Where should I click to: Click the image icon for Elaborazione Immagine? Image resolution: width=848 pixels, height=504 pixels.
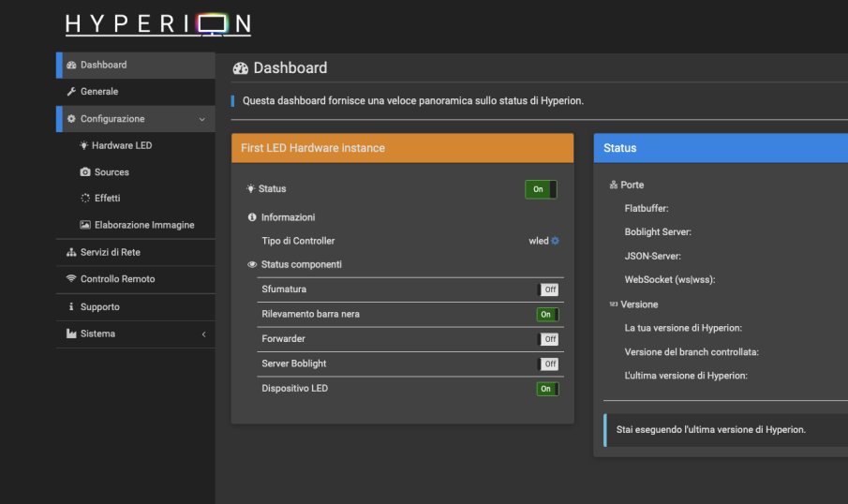coord(85,225)
